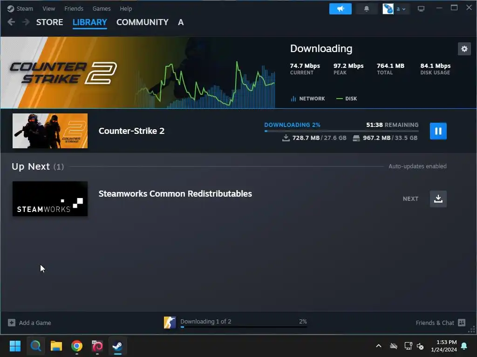Click the Counter-Strike 2 title
The height and width of the screenshot is (357, 477).
(x=131, y=131)
